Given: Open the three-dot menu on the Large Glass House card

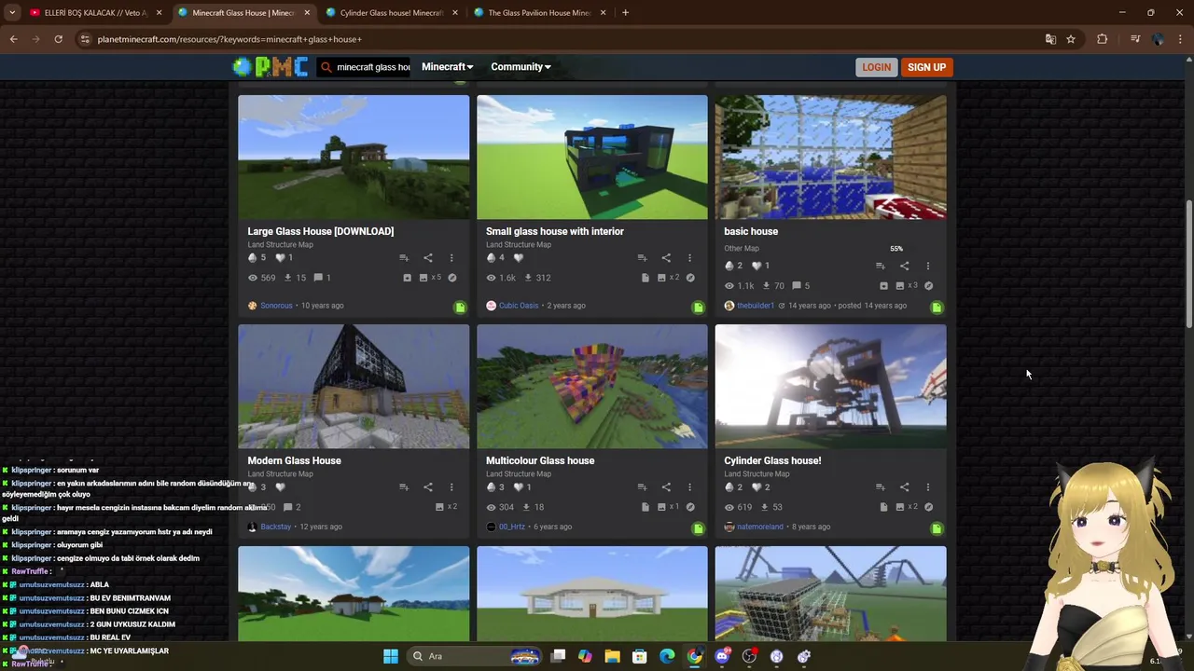Looking at the screenshot, I should 451,258.
